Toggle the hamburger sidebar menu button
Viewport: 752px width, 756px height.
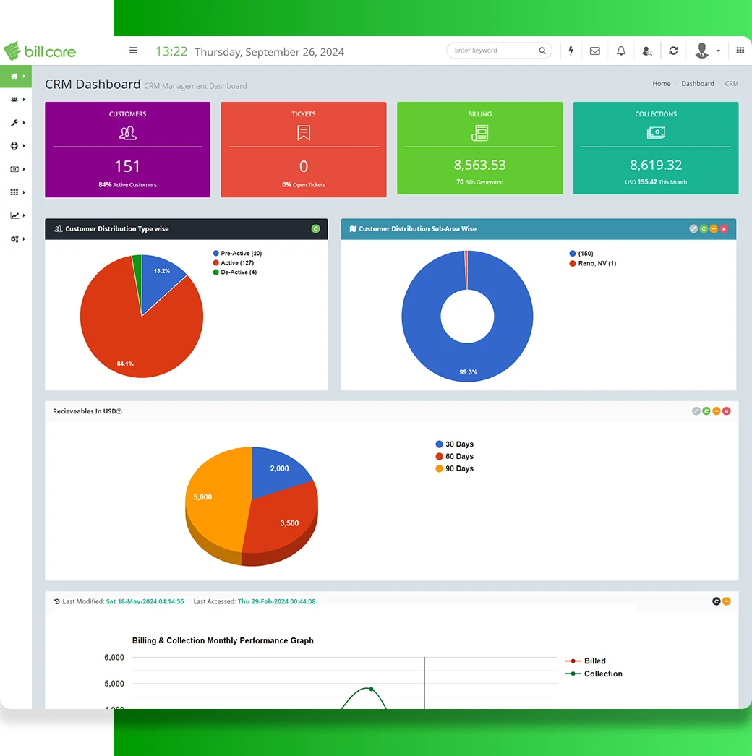[133, 51]
